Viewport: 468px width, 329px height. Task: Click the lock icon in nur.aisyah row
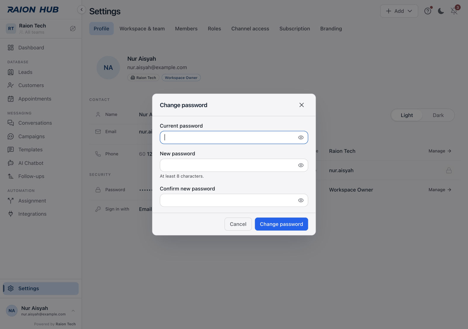point(449,170)
